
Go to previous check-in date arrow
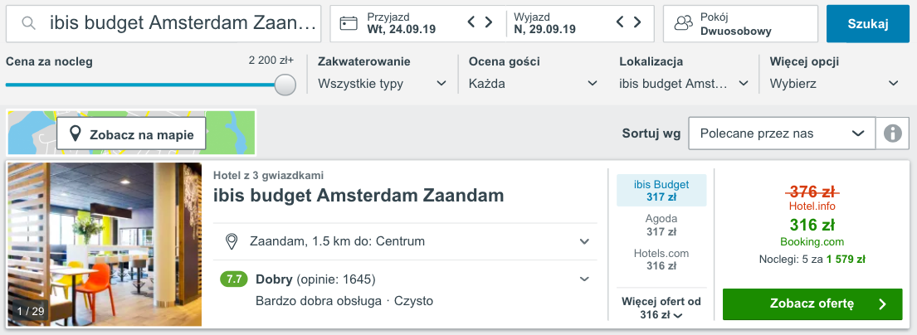click(x=472, y=23)
